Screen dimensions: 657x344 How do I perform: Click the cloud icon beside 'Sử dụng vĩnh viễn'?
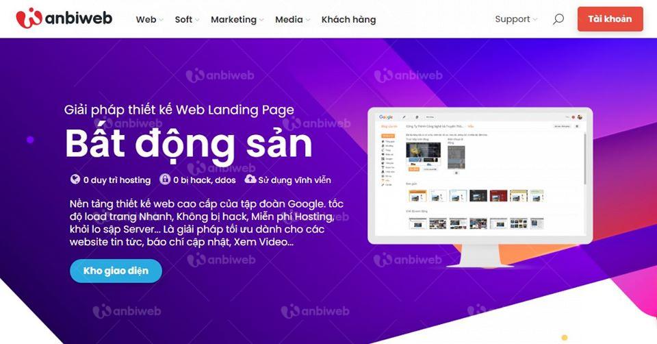pos(250,179)
